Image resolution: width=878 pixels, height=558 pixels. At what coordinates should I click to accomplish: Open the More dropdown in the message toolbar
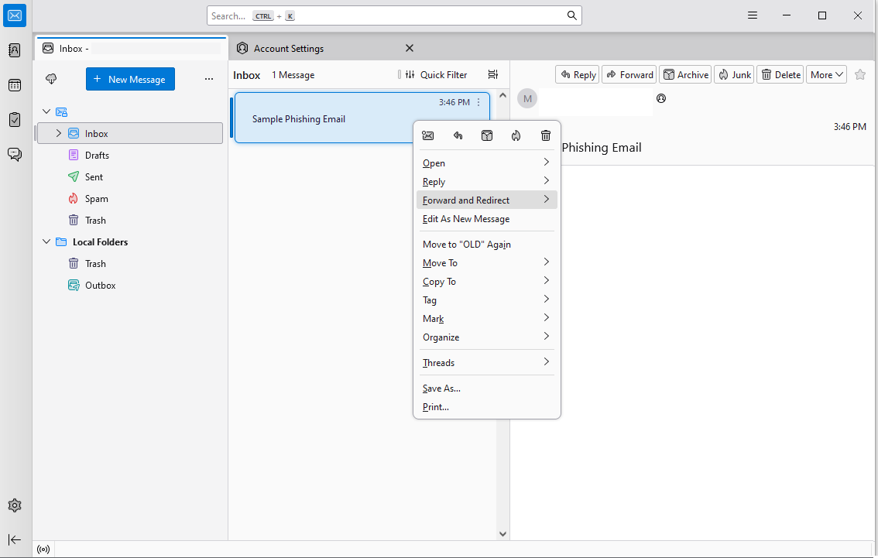tap(826, 74)
